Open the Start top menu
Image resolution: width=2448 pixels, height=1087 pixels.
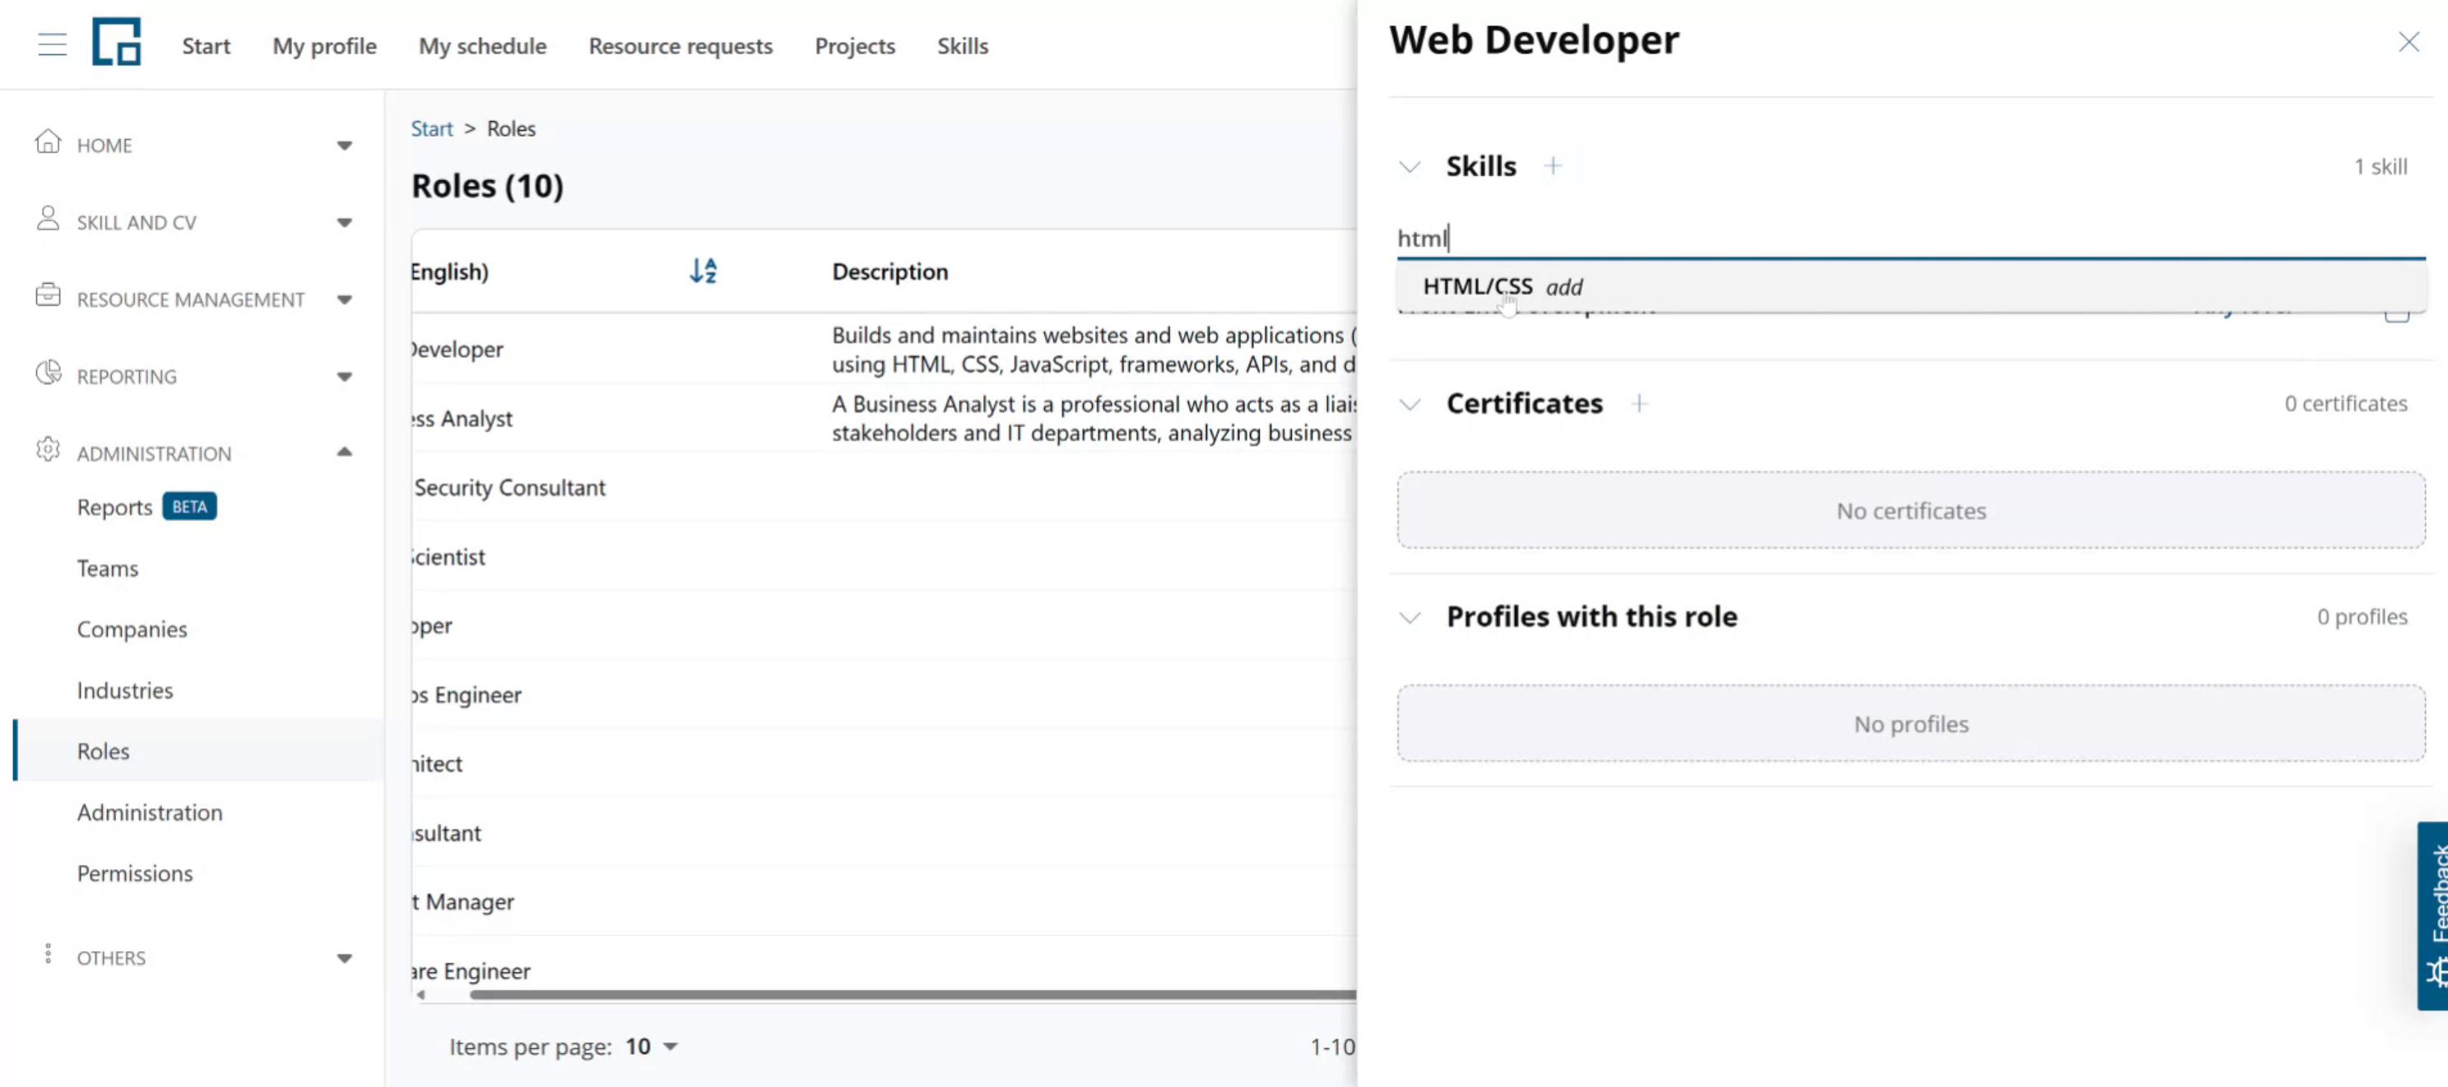207,45
